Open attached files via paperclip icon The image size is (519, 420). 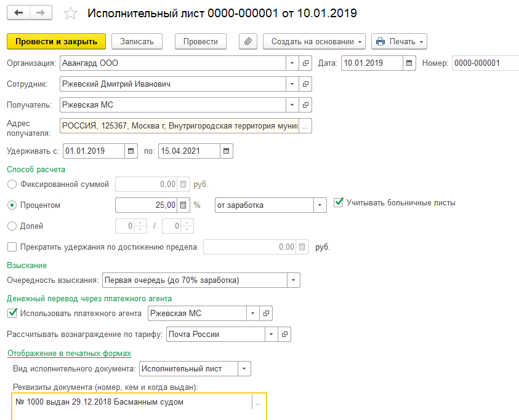tap(248, 41)
